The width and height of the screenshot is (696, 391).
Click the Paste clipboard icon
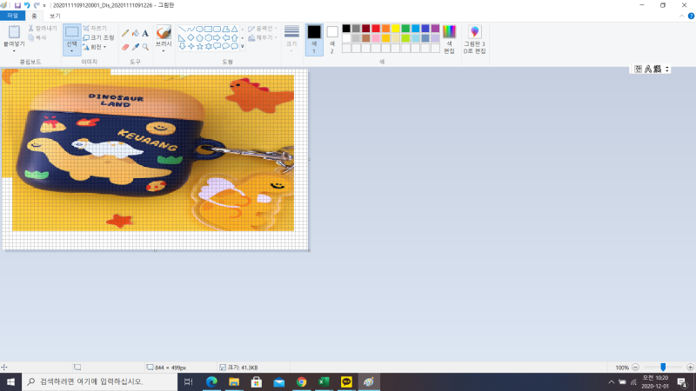point(14,31)
